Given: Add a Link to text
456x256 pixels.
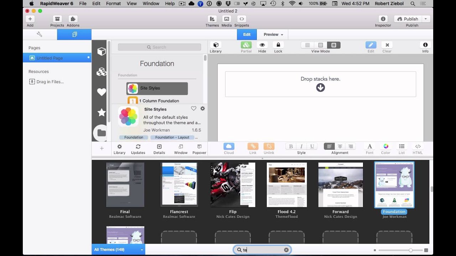Looking at the screenshot, I should coord(253,146).
